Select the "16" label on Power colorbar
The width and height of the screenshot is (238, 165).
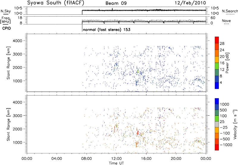[222, 63]
